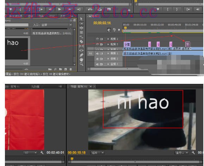Open 1/2 playback resolution dropdown
Viewport: 204px width, 166px height.
click(30, 153)
